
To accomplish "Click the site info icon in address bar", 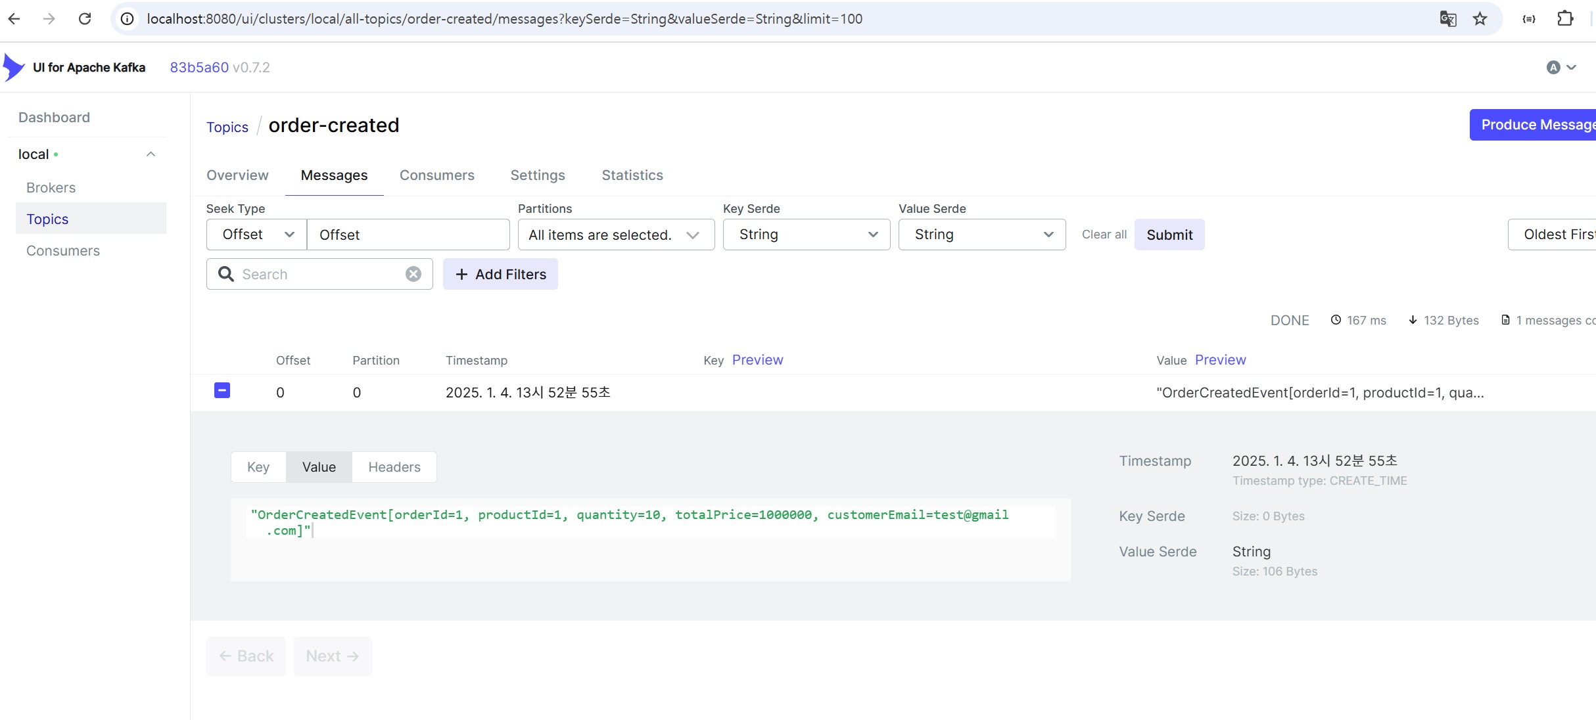I will tap(128, 19).
